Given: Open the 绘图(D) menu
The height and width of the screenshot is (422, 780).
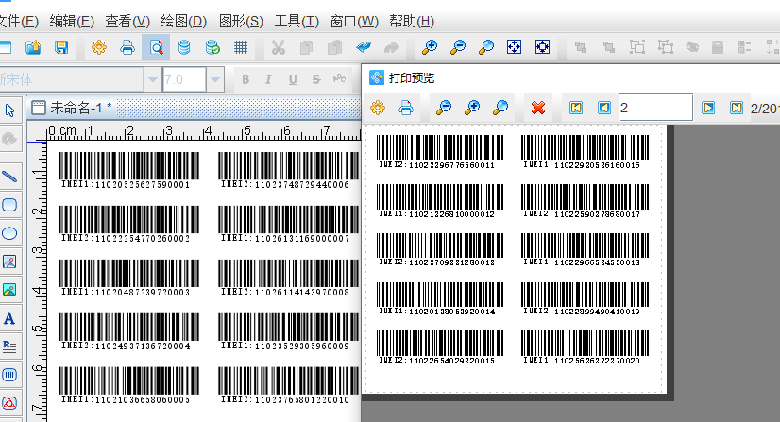Looking at the screenshot, I should [x=184, y=21].
